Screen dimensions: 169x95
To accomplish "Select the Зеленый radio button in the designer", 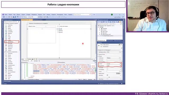I will coord(60,31).
